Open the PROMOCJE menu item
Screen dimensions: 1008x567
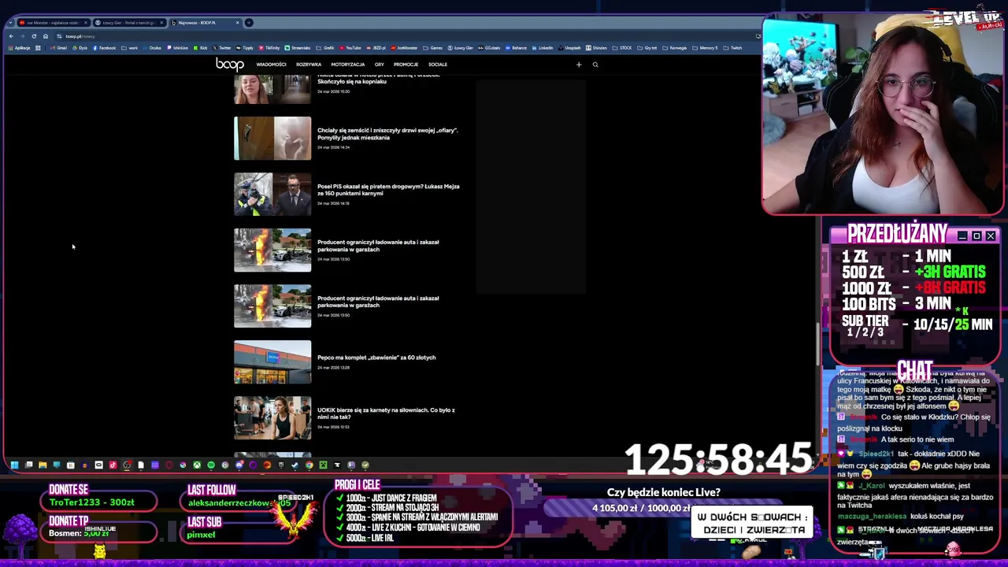(406, 65)
